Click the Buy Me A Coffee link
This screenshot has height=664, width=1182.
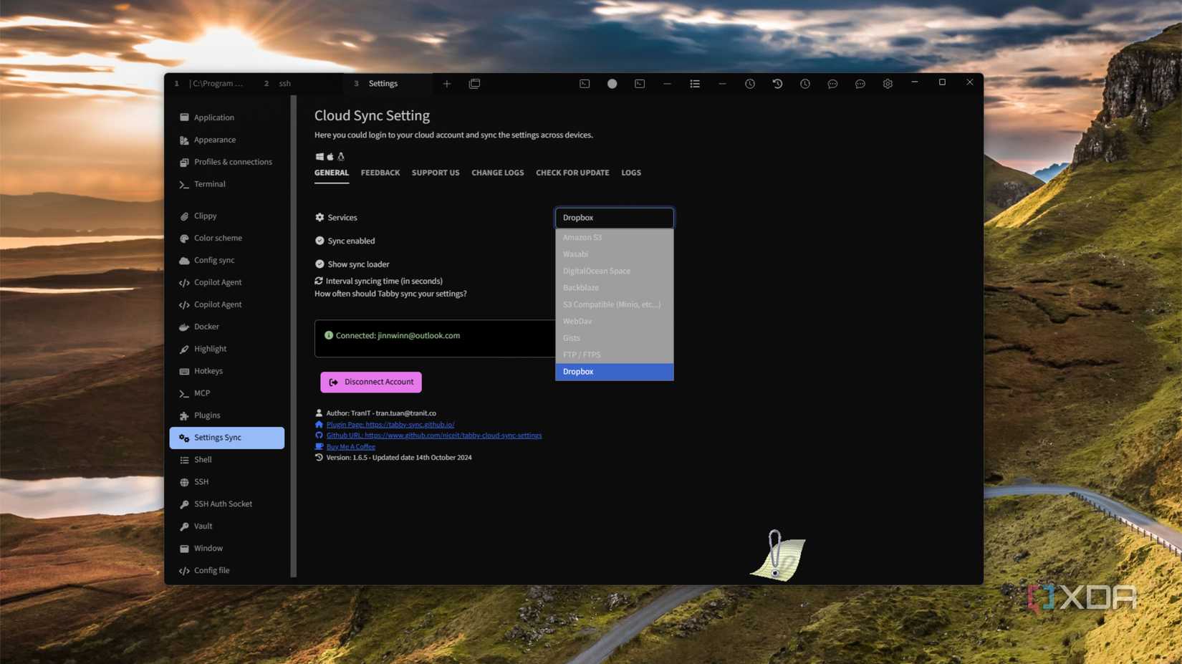(351, 447)
